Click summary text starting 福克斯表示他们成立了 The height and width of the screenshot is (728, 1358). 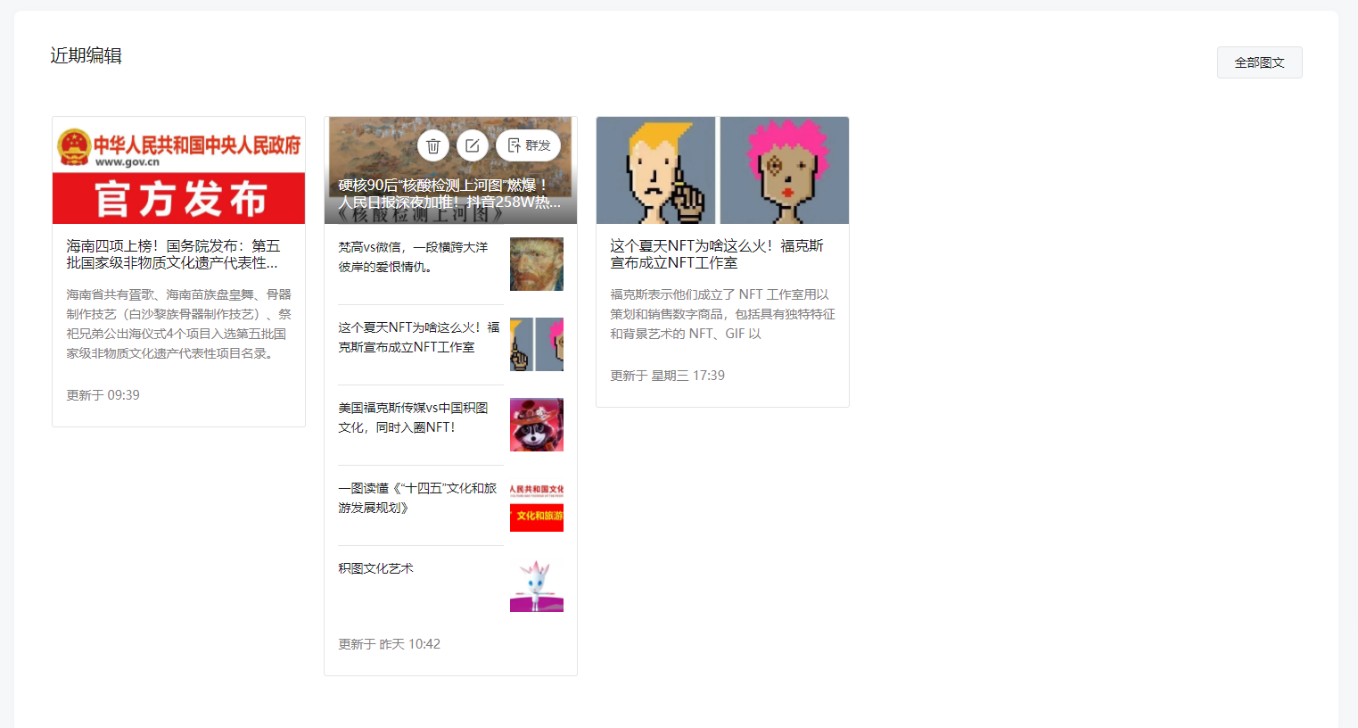pyautogui.click(x=722, y=314)
